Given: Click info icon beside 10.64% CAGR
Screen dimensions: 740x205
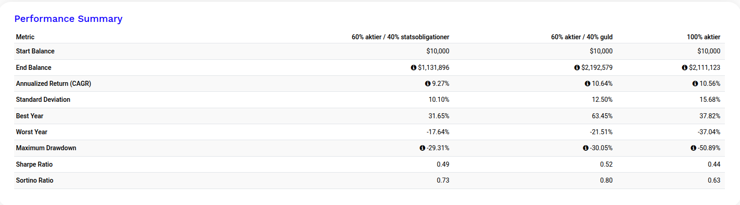Looking at the screenshot, I should 587,84.
